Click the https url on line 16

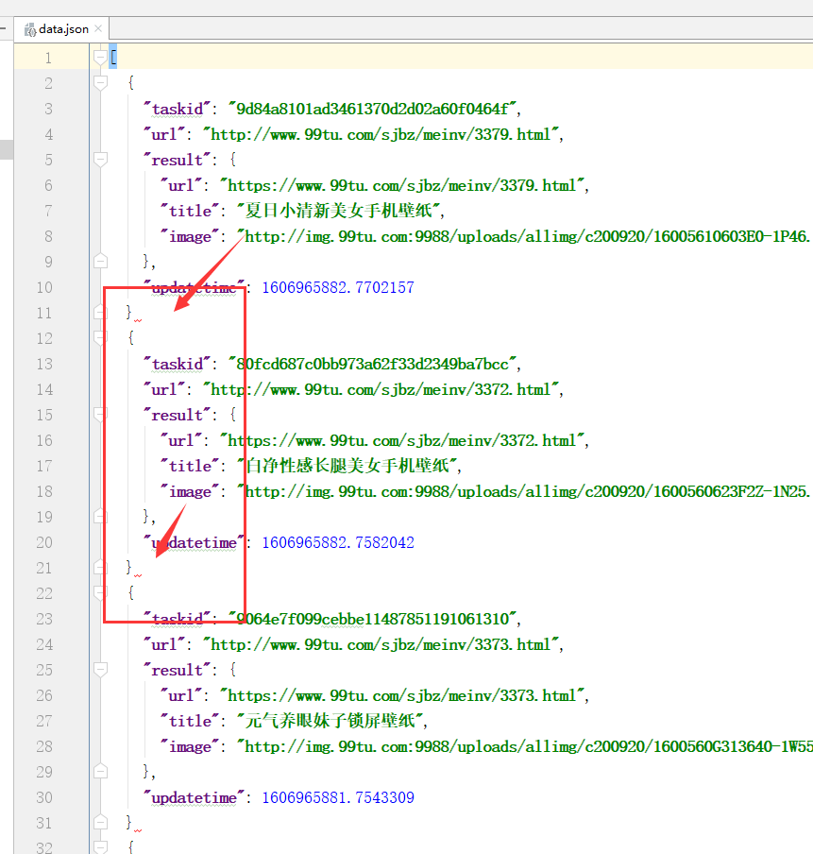click(402, 440)
